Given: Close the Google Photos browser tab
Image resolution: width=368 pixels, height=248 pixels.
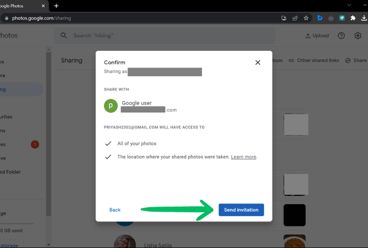Looking at the screenshot, I should (43, 6).
